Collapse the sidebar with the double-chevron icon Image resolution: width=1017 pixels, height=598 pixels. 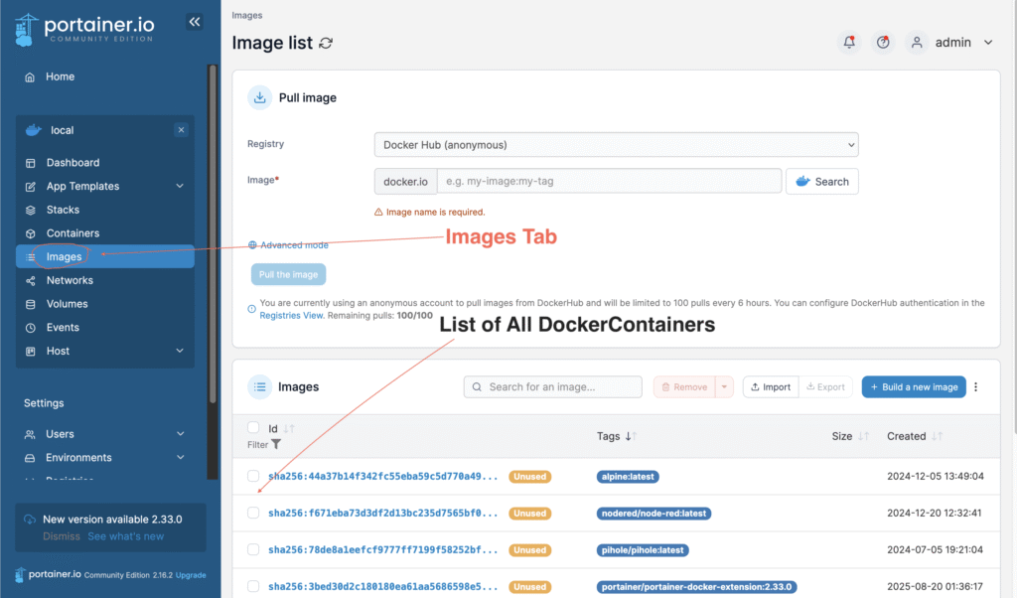pos(195,22)
